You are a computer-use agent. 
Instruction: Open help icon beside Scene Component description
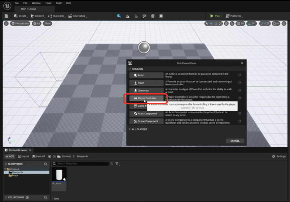[x=240, y=121]
